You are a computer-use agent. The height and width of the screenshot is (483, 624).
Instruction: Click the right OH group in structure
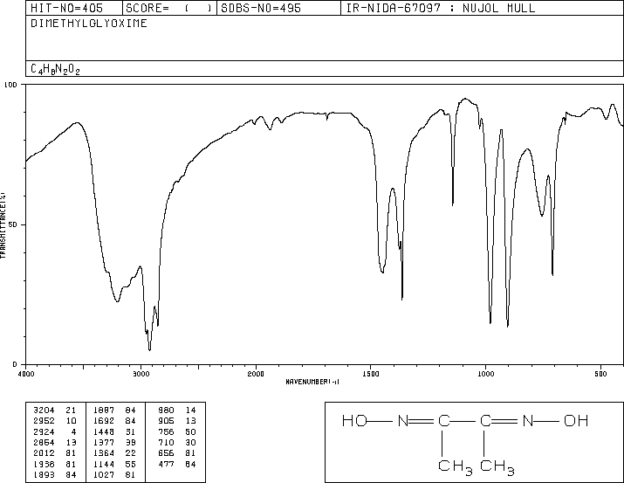(576, 421)
